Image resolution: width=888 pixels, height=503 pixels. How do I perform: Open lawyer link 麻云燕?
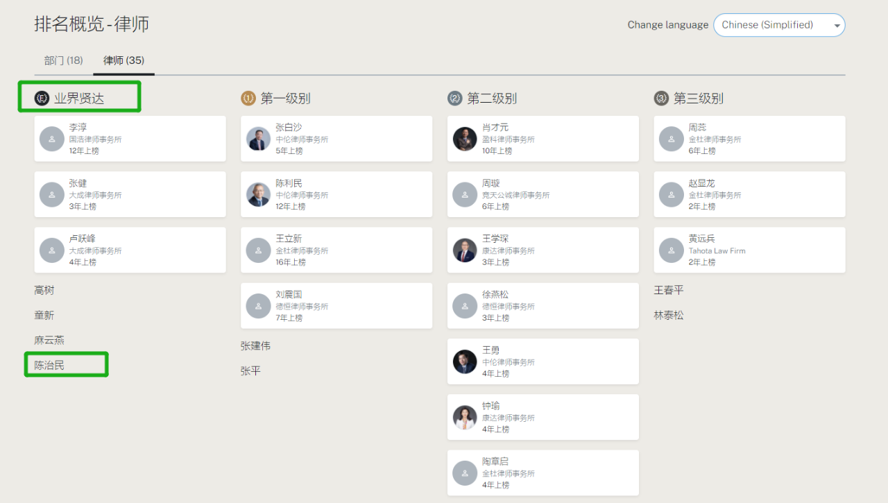[x=50, y=340]
